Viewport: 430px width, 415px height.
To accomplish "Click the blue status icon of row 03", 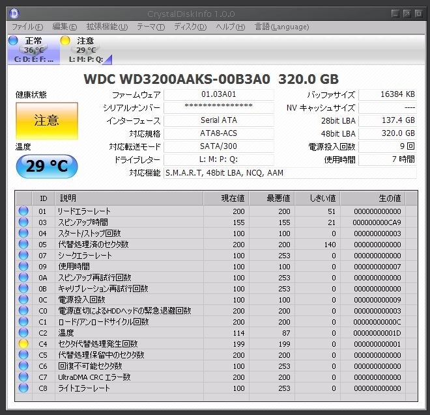I will (x=23, y=222).
